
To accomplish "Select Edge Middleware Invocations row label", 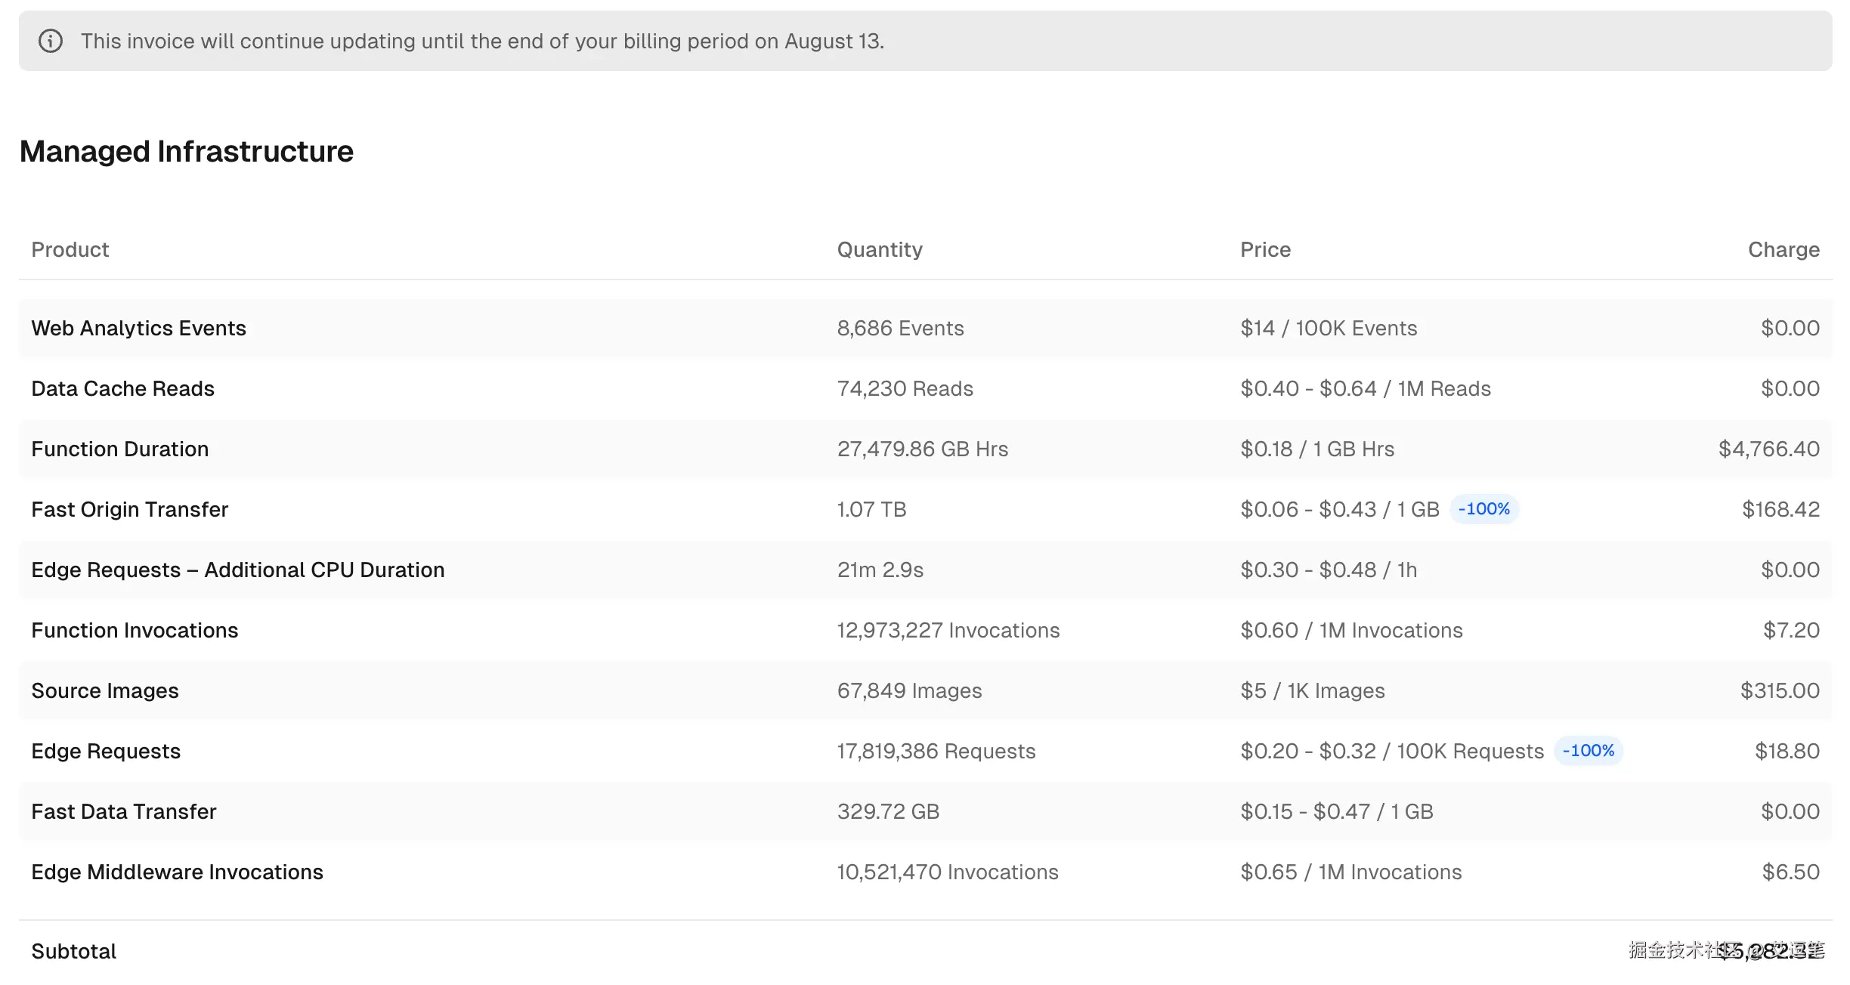I will (177, 872).
